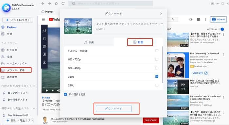229x125 pixels.
Task: Open the YouTube hamburger menu
Action: [x=43, y=19]
